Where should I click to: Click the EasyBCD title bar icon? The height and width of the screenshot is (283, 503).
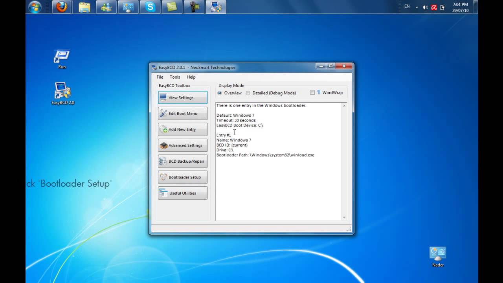pos(154,68)
